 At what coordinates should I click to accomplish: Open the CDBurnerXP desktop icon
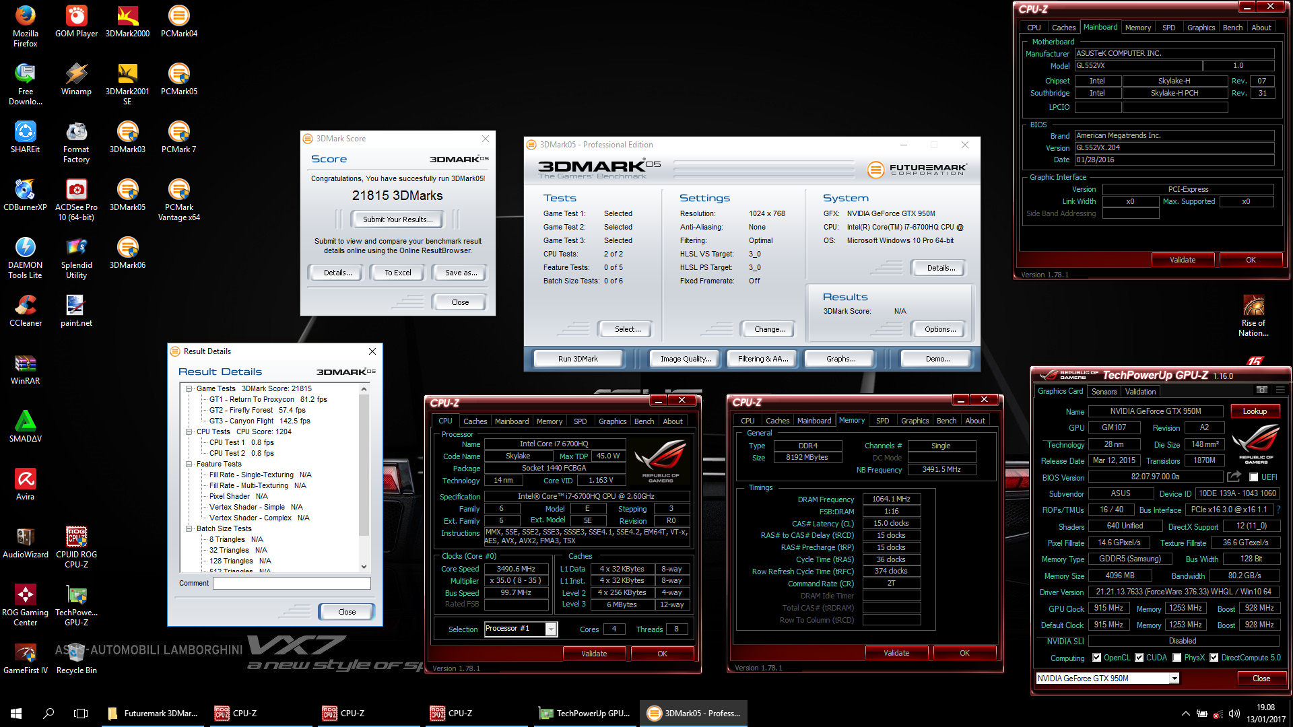pos(26,195)
